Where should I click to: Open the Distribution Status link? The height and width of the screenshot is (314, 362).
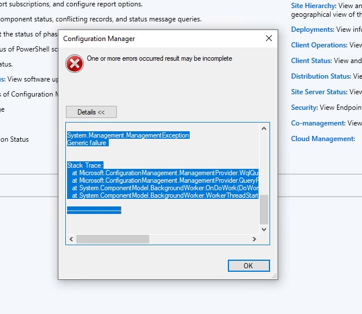[x=321, y=76]
